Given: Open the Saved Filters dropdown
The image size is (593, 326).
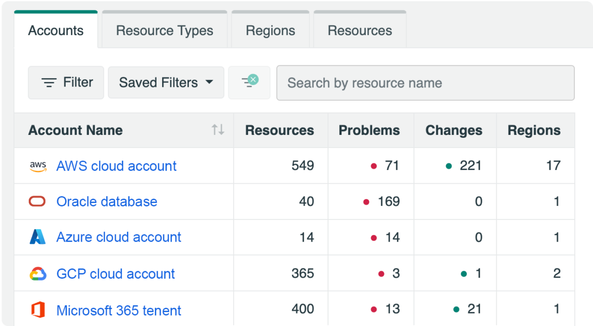Looking at the screenshot, I should click(166, 82).
